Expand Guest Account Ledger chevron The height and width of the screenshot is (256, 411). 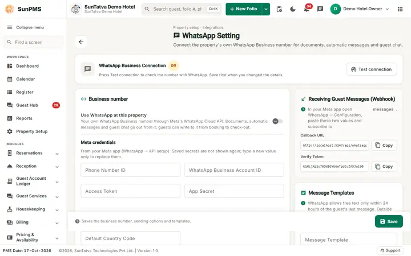[57, 182]
